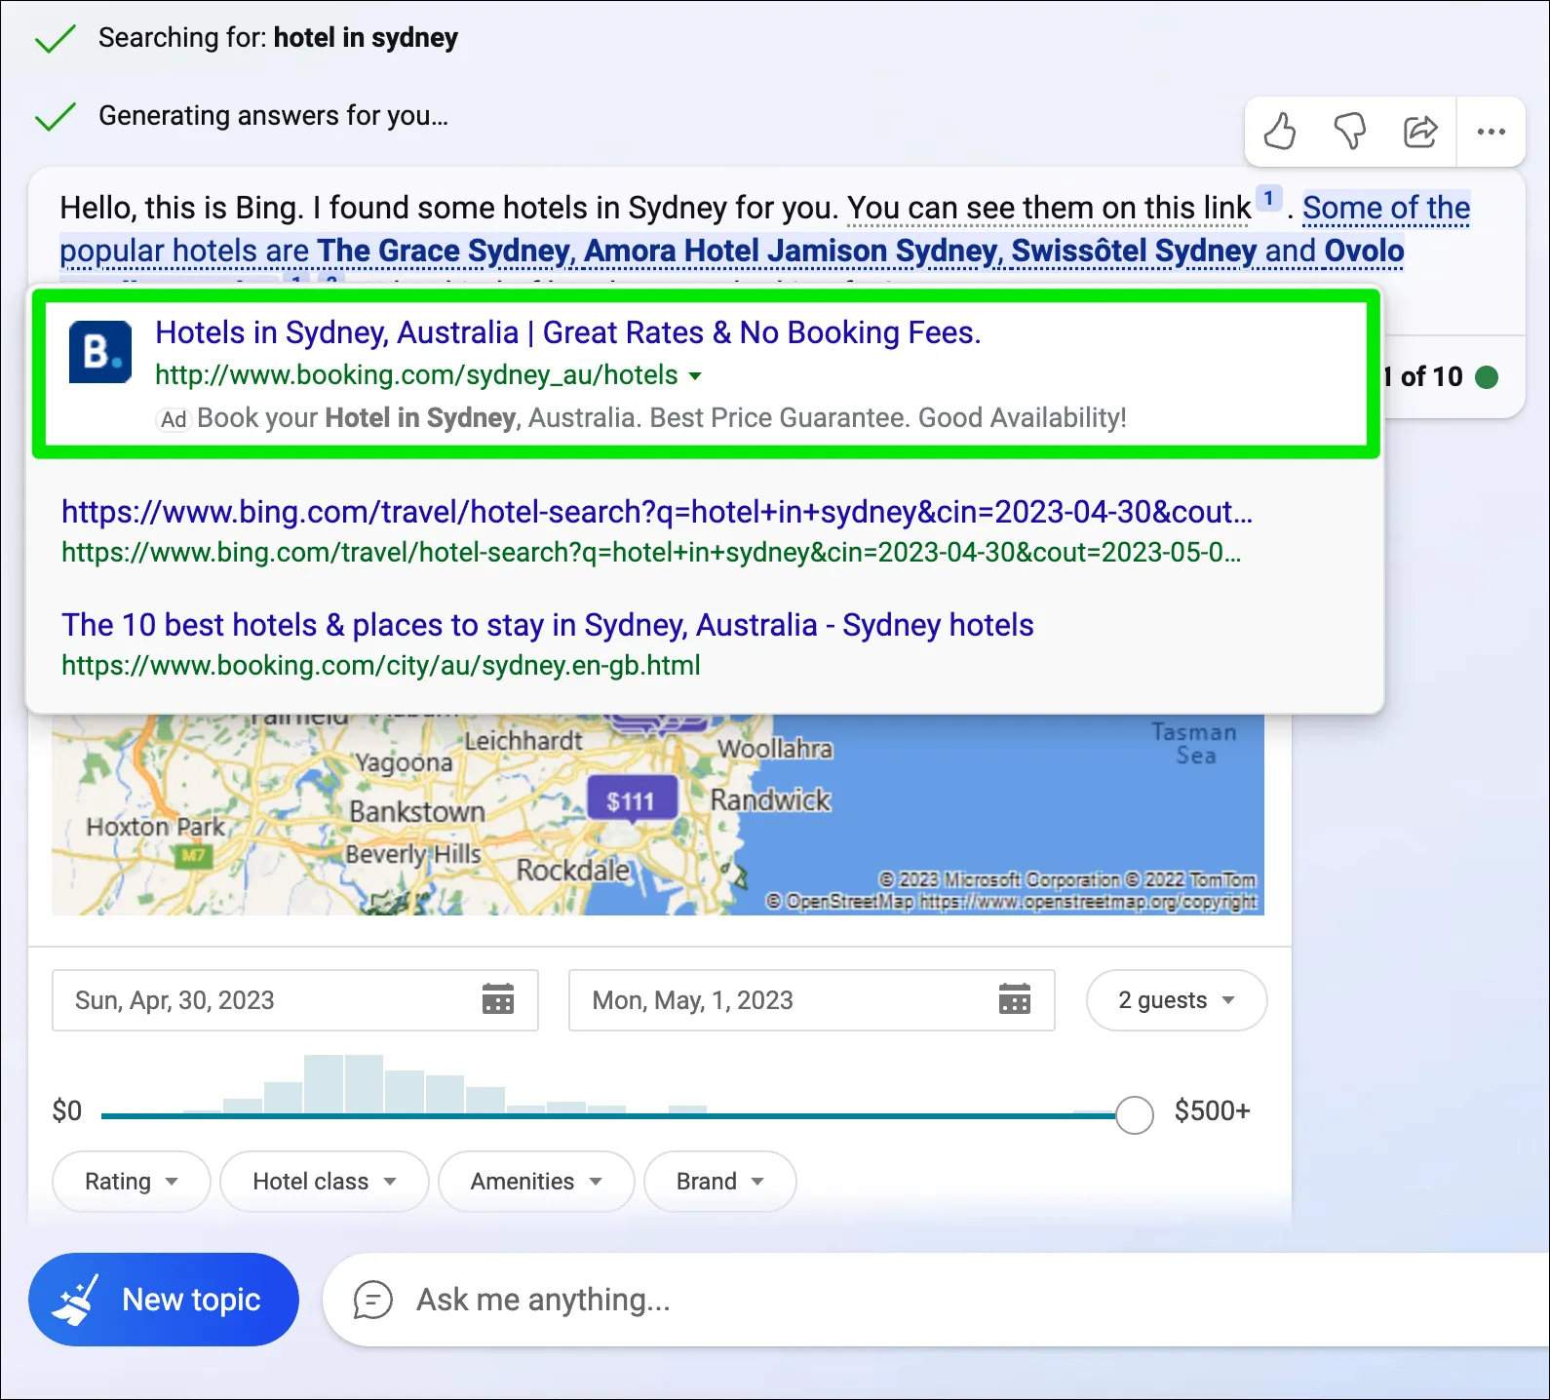Viewport: 1550px width, 1400px height.
Task: Click the thumbs up like icon
Action: [x=1279, y=131]
